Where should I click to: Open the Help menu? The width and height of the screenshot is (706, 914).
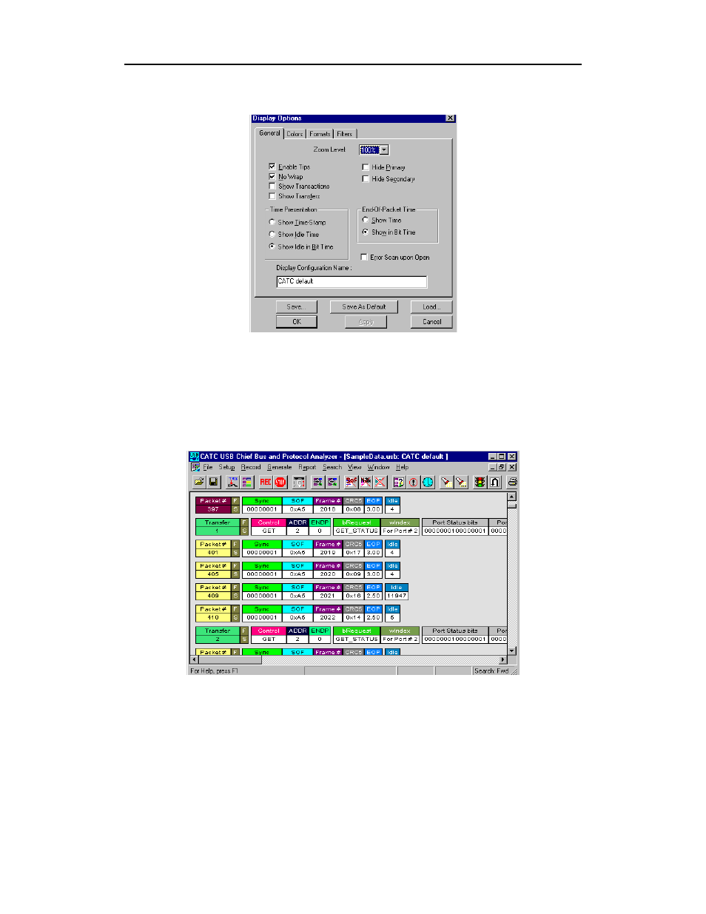(x=402, y=467)
